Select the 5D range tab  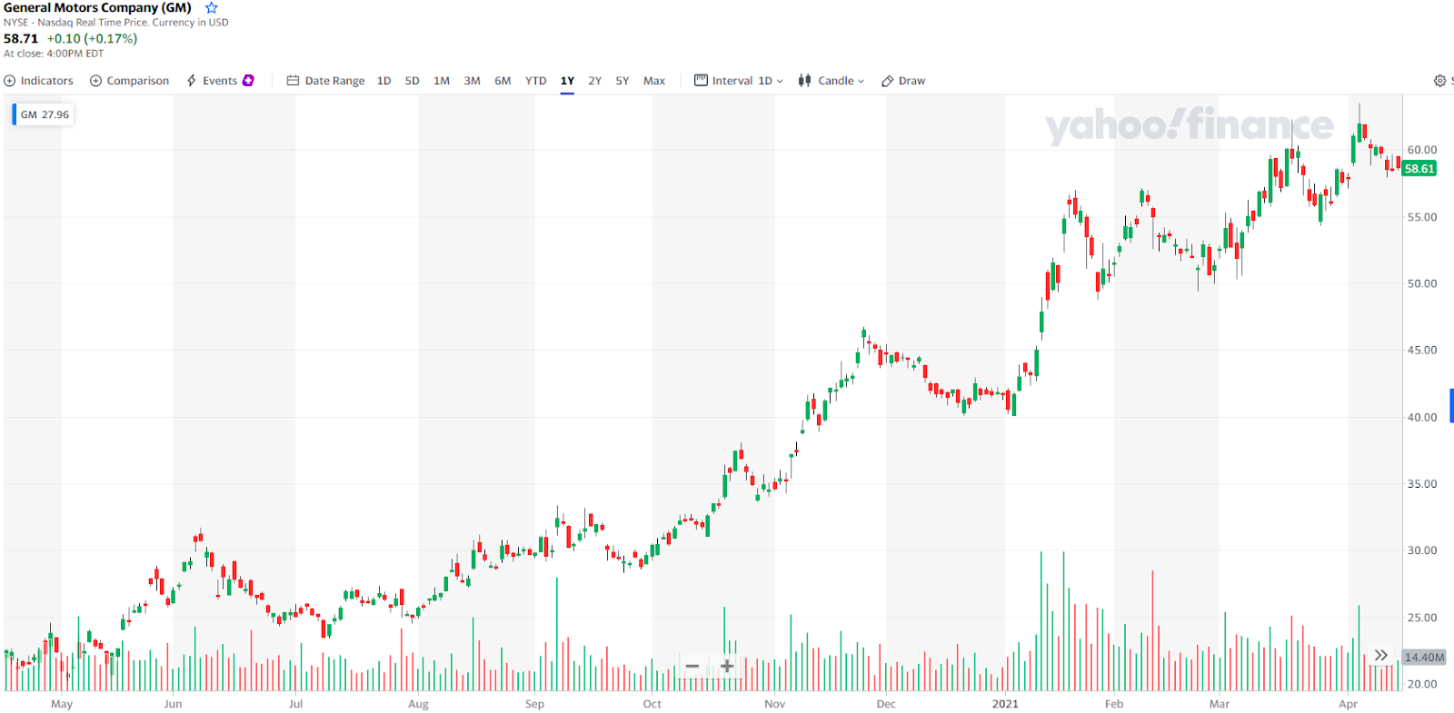pyautogui.click(x=412, y=81)
